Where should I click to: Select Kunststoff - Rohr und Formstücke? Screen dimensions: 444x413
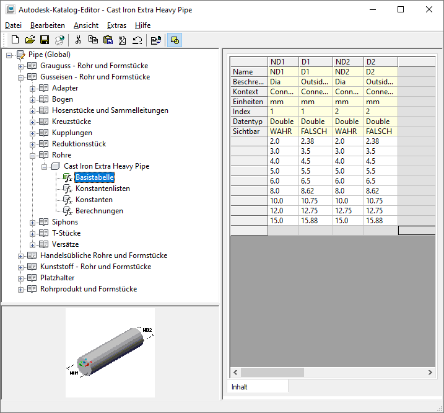(x=96, y=267)
